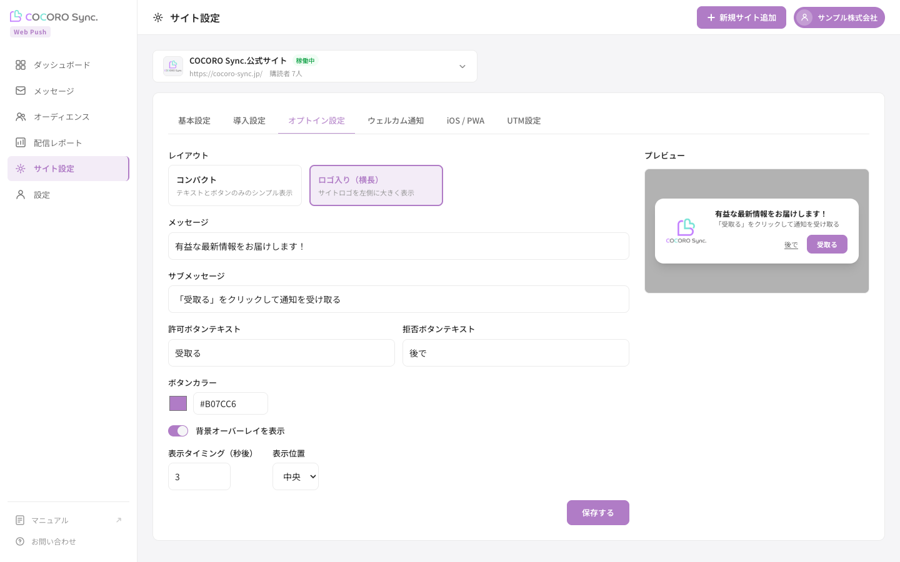Click the サブメッセージ input field
900x562 pixels.
point(399,299)
